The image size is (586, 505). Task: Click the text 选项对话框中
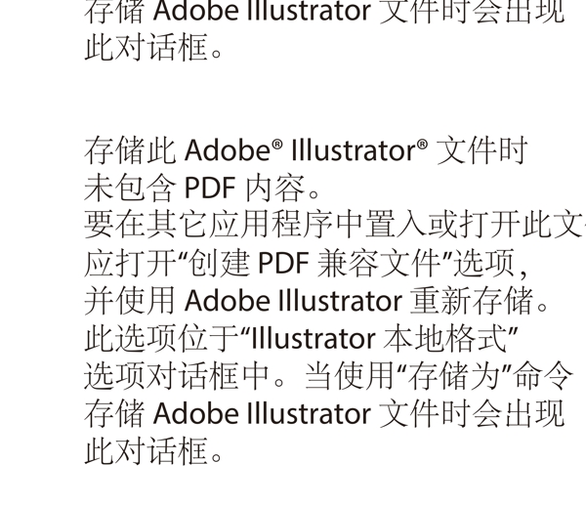tap(177, 376)
